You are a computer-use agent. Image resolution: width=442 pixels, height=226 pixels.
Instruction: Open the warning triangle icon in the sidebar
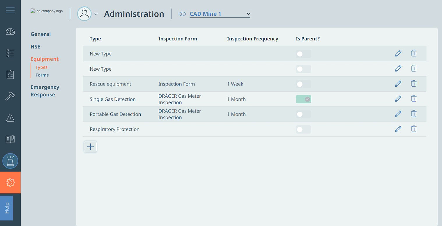coord(10,118)
